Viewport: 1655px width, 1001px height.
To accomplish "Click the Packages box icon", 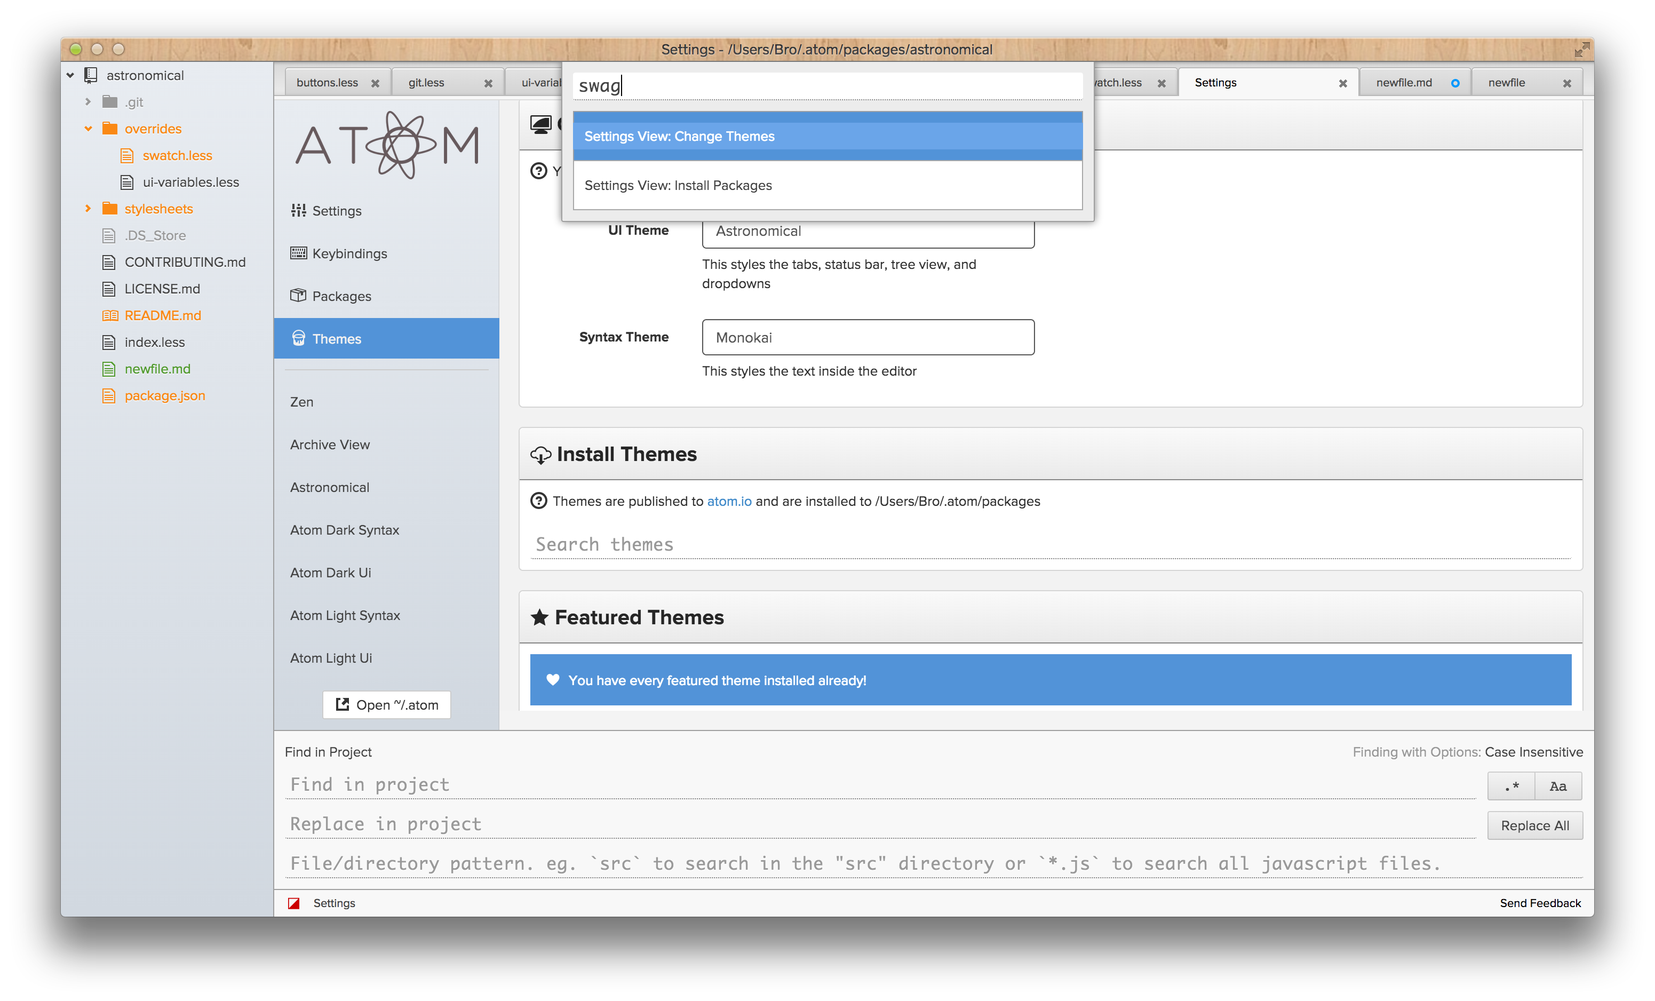I will click(298, 296).
